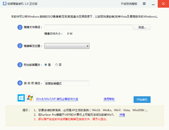
Task: Open the hamburger menu icon
Action: click(144, 4)
